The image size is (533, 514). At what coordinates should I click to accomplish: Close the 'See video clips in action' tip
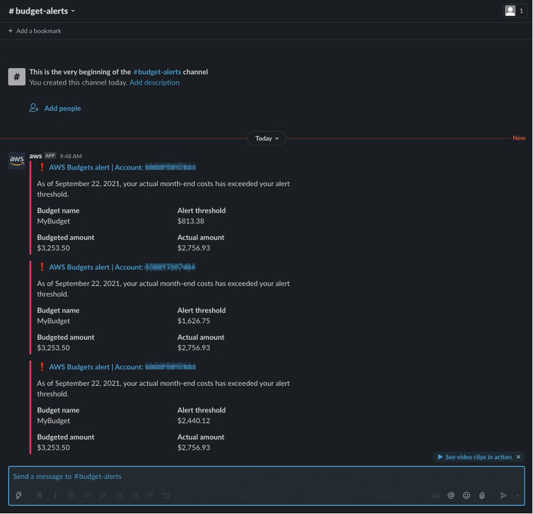click(518, 457)
